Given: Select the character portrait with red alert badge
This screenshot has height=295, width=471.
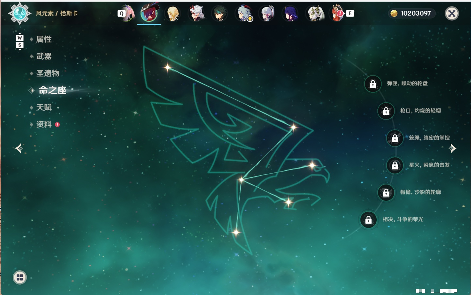Looking at the screenshot, I should 337,13.
